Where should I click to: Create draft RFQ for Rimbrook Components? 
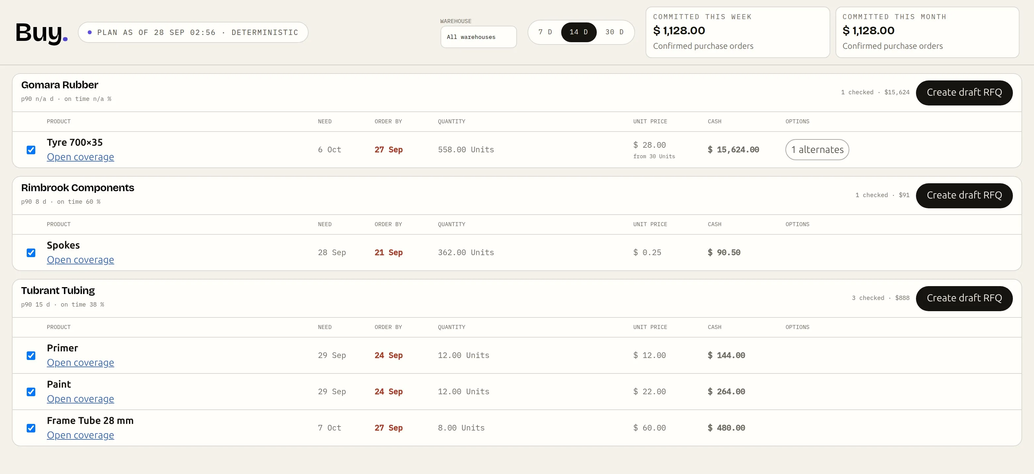click(x=964, y=195)
